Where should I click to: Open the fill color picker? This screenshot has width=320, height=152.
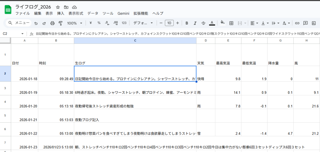point(222,23)
